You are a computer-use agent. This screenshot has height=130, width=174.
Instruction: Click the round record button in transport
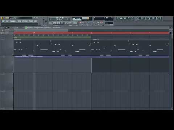[62, 23]
